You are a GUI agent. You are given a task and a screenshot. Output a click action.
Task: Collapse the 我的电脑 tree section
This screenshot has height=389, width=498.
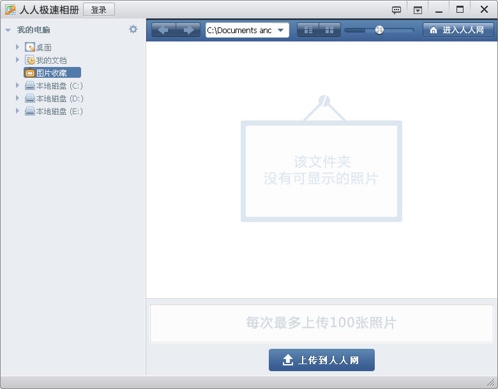(8, 30)
